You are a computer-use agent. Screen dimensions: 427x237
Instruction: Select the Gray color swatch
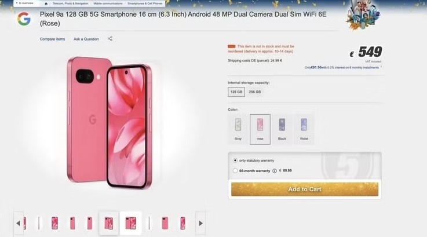pos(238,129)
